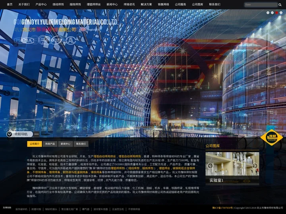
Task: Switch to the 热销产品 tab
Action: (x=50, y=144)
